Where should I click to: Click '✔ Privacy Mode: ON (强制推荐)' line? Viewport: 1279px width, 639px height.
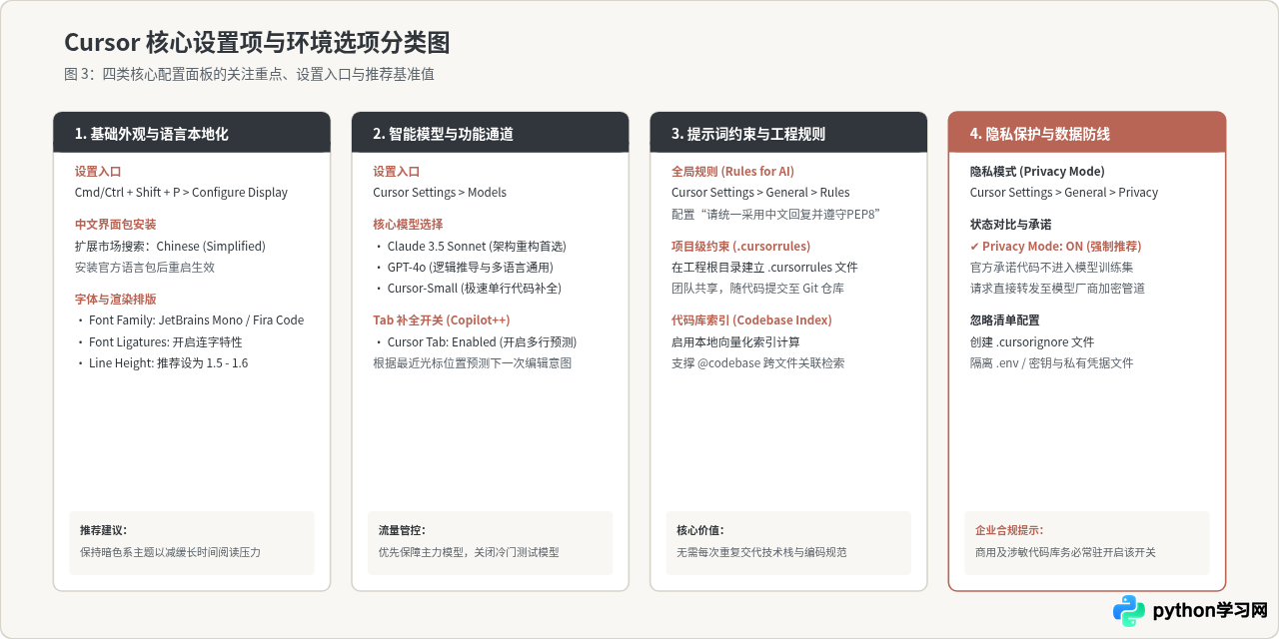pyautogui.click(x=1055, y=246)
